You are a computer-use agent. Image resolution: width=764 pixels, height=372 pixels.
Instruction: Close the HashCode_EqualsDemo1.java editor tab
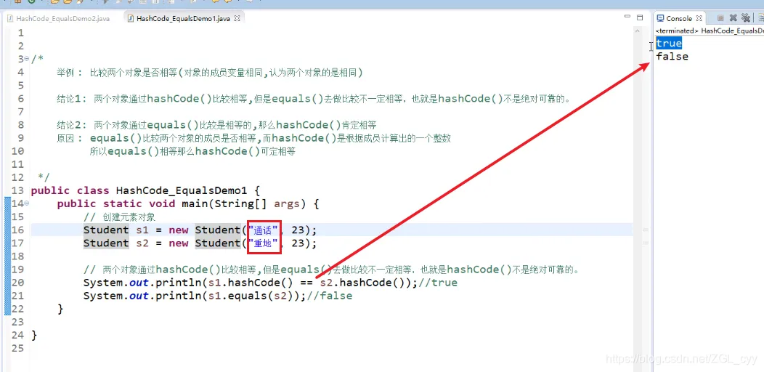[x=237, y=18]
